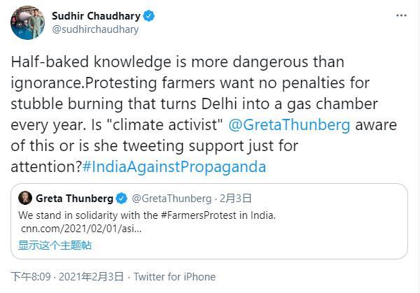Open the tweet's more options menu

[x=400, y=15]
